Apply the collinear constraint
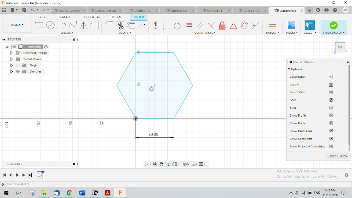Screen dimensions: 352x198 pyautogui.click(x=256, y=26)
